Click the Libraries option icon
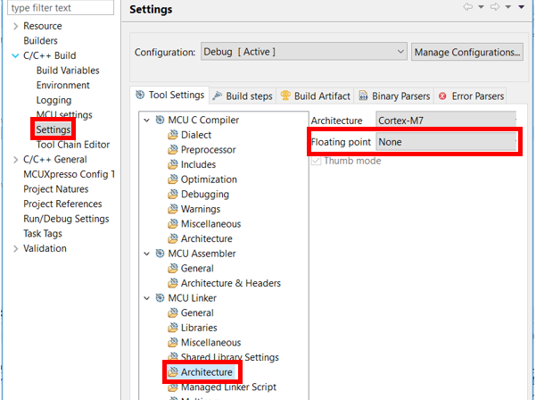This screenshot has height=400, width=536. 173,328
